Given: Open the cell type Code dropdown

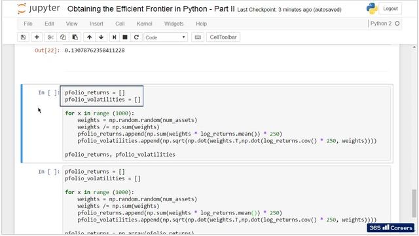Looking at the screenshot, I should point(166,37).
